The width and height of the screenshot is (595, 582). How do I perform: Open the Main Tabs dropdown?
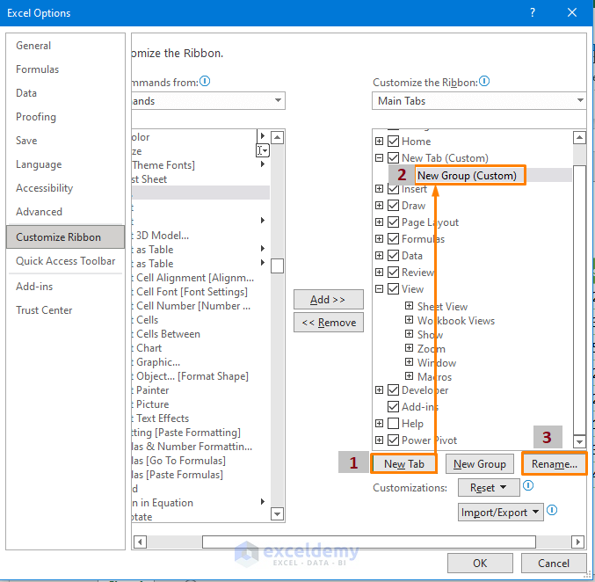[479, 101]
